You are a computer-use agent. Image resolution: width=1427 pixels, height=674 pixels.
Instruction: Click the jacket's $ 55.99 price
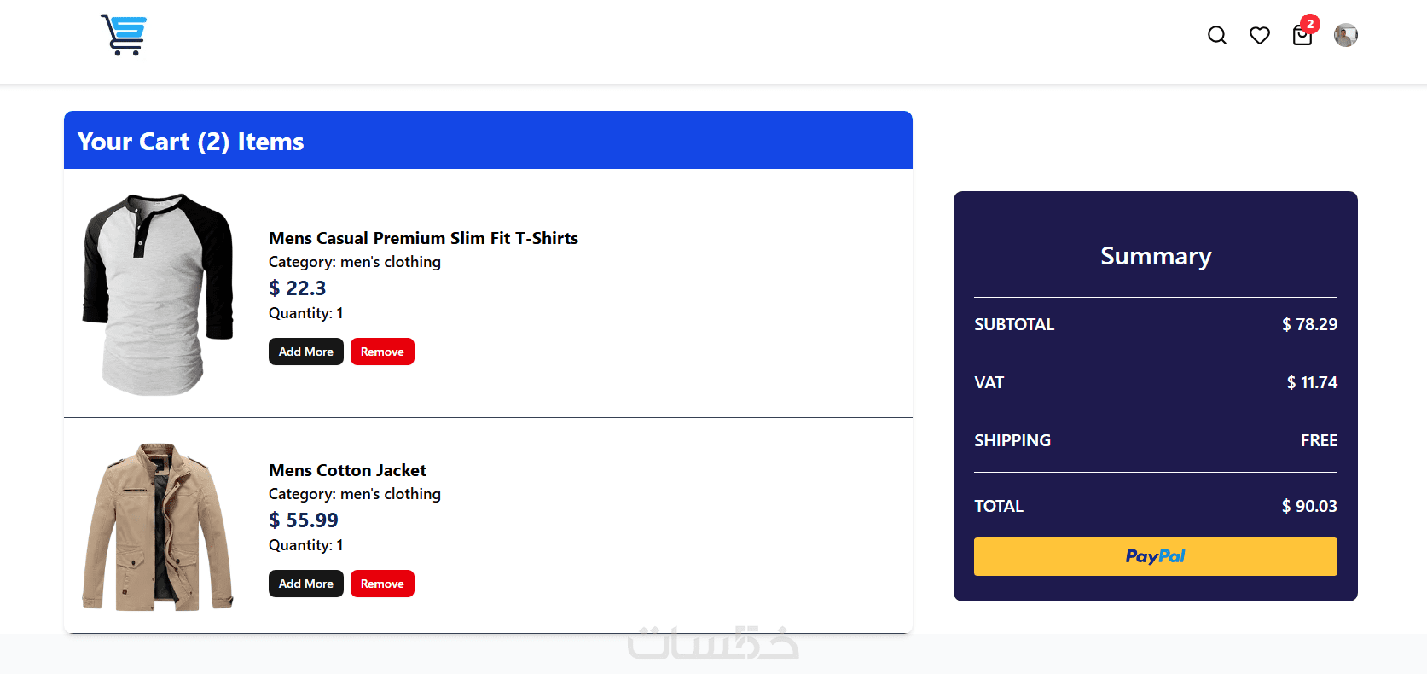tap(304, 520)
